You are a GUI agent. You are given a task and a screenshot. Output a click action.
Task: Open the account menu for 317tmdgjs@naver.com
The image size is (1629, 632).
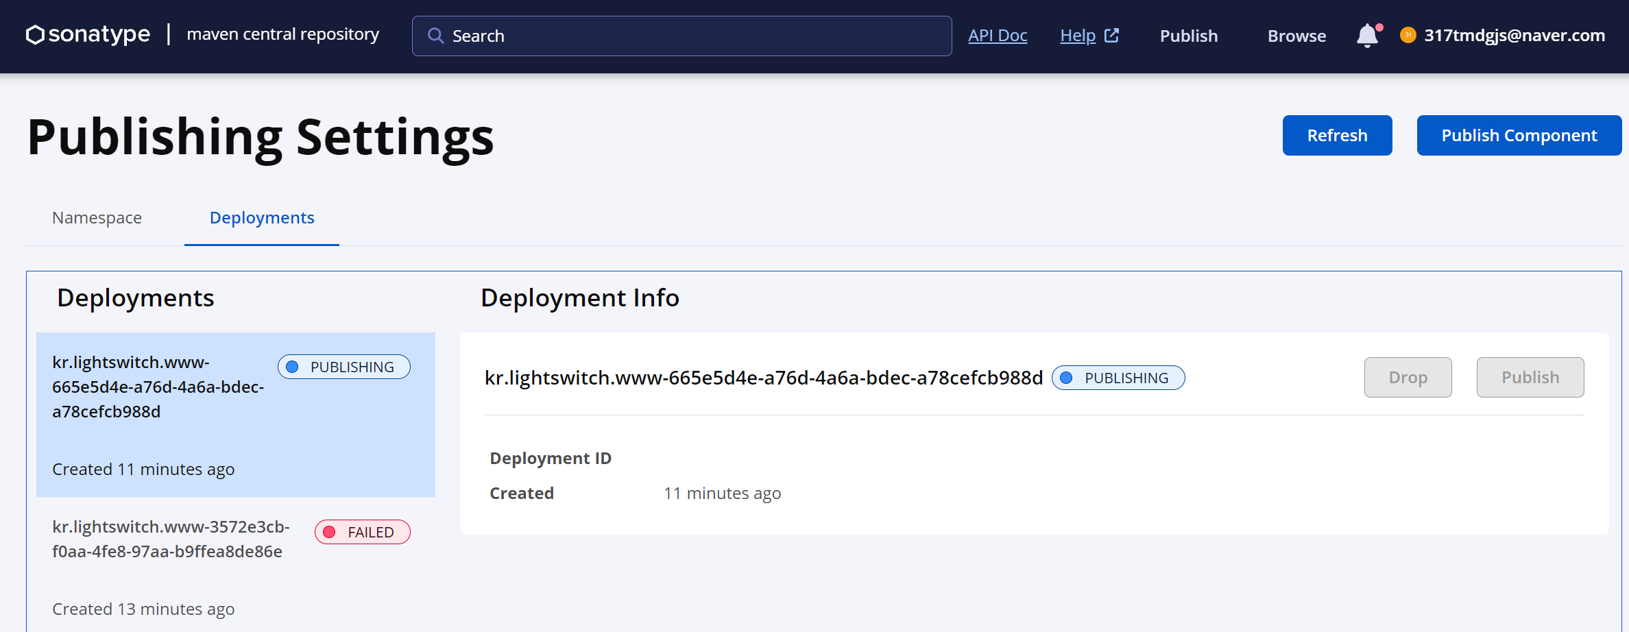click(1513, 35)
